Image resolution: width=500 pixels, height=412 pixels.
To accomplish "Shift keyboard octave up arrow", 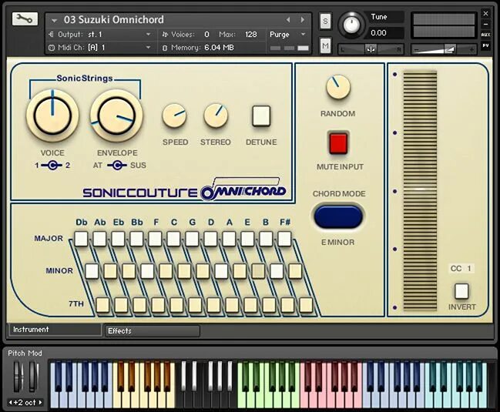I will tap(40, 403).
